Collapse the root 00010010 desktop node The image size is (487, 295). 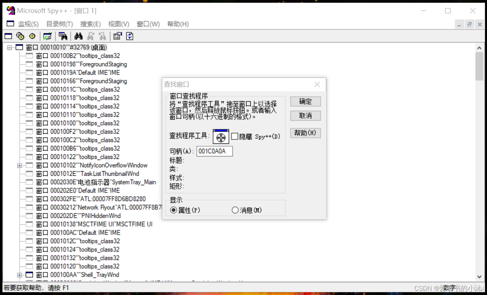[9, 47]
